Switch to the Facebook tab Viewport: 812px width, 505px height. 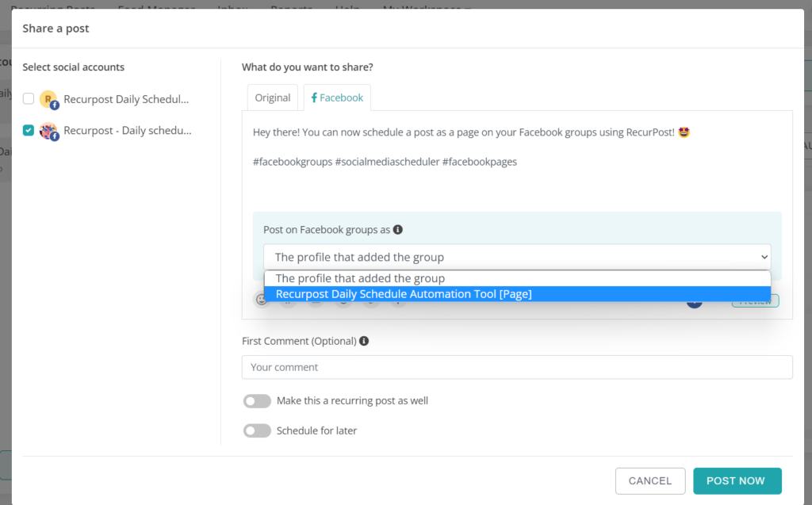tap(337, 98)
